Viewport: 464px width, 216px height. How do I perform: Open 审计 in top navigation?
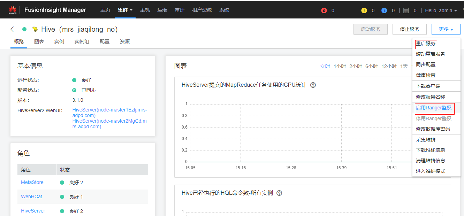(180, 10)
